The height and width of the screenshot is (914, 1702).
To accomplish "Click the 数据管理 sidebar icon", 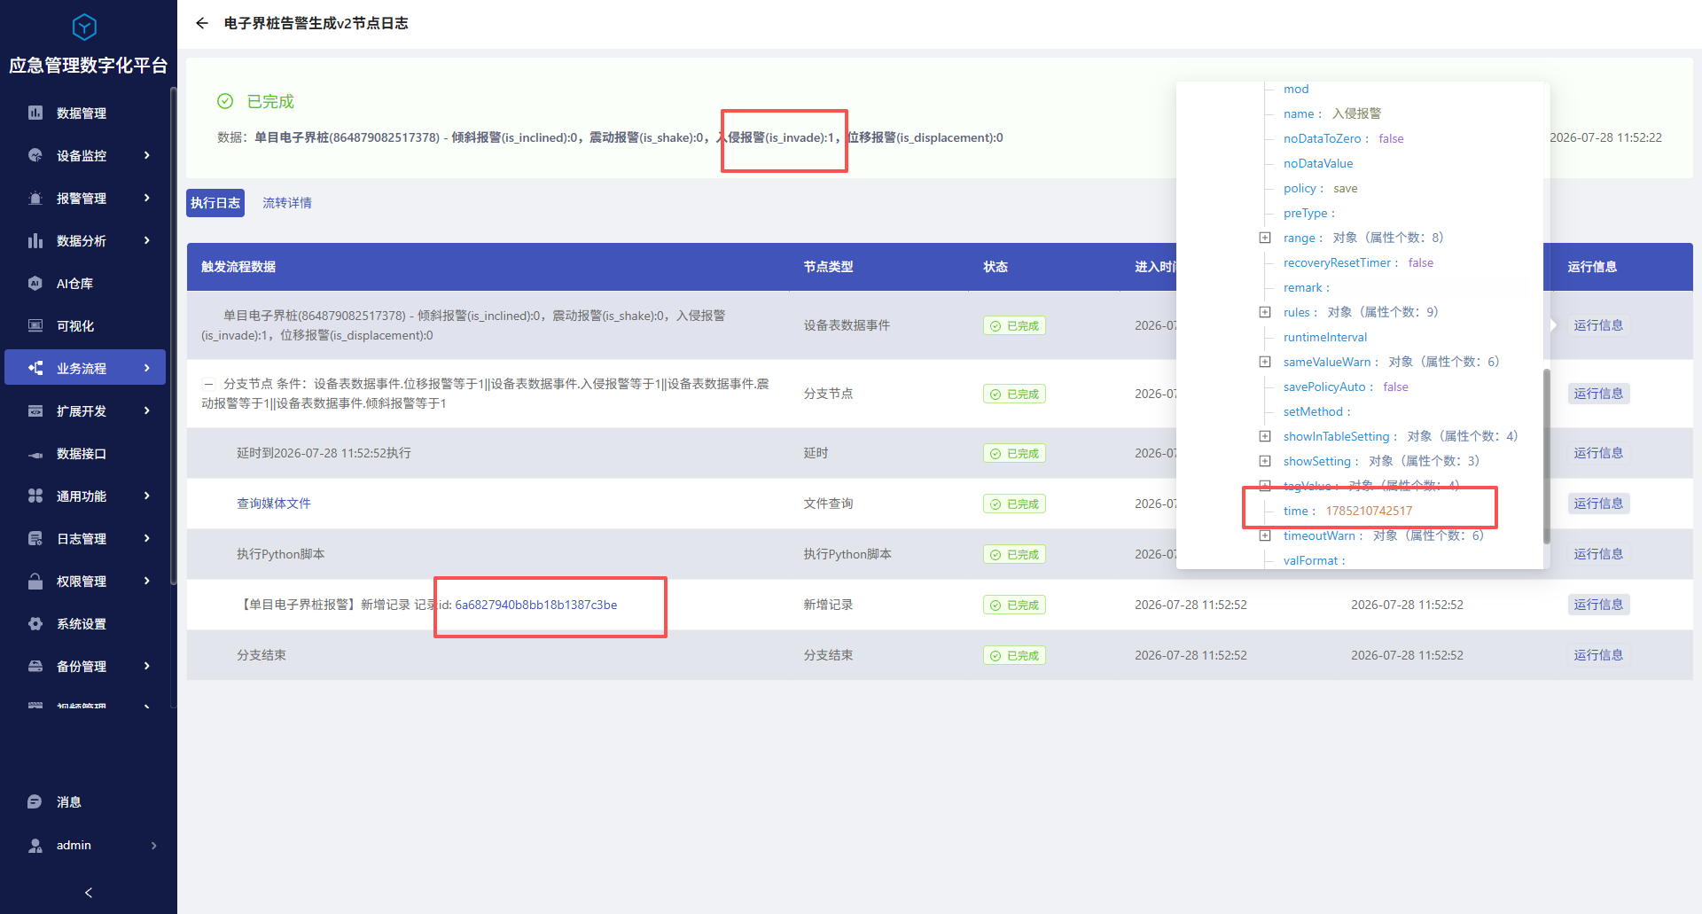I will pos(35,113).
